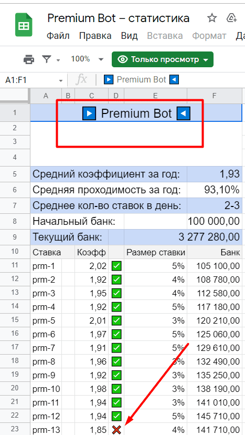Click the document title 'Premium Bot – статистика'
This screenshot has height=435, width=245.
pyautogui.click(x=119, y=18)
